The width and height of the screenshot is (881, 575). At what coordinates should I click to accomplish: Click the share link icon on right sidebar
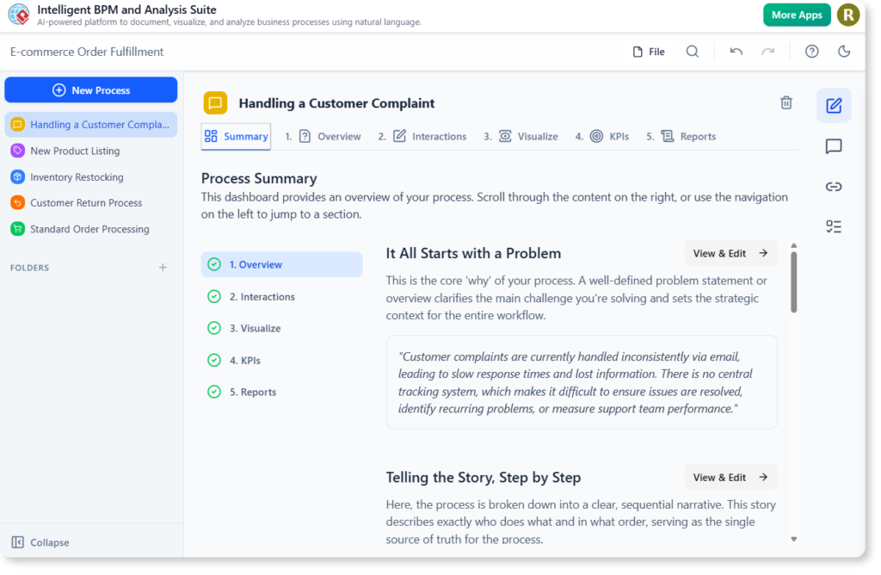[833, 186]
